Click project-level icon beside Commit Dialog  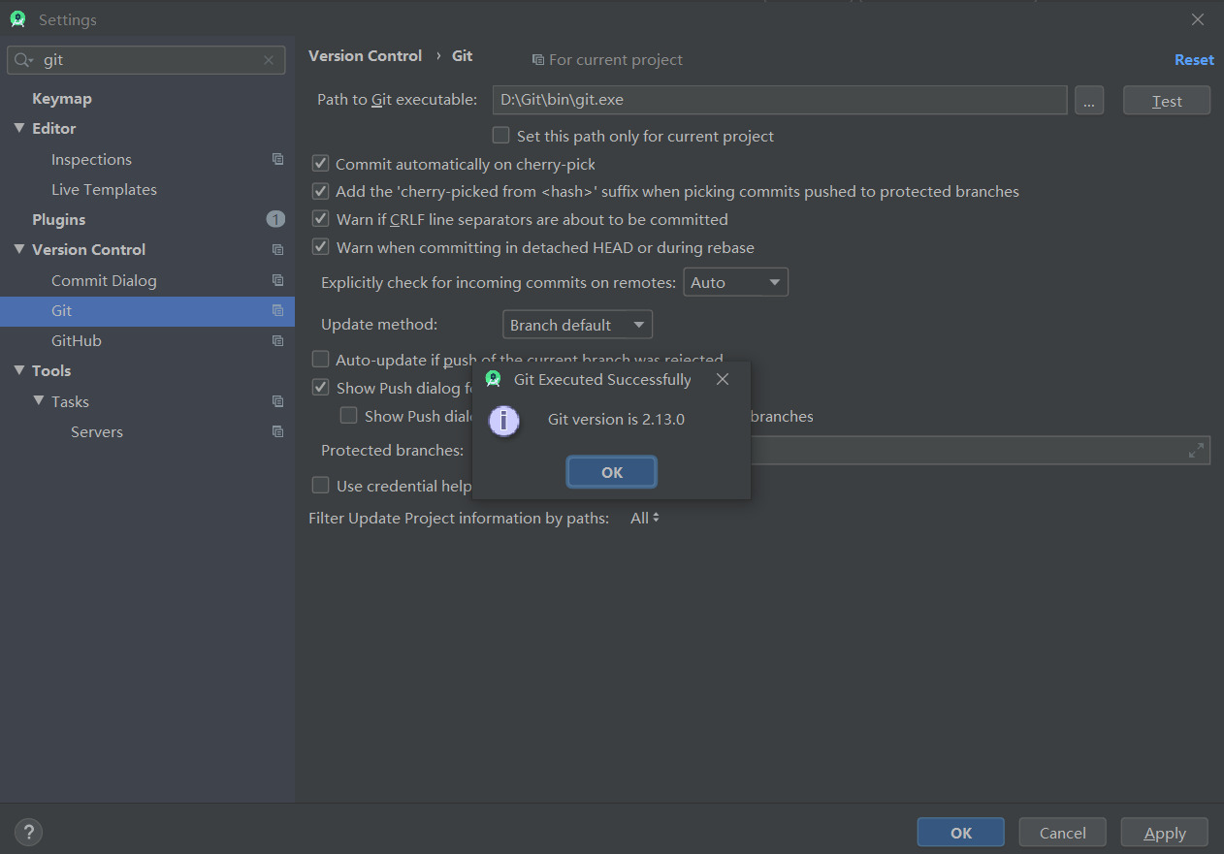[x=278, y=280]
